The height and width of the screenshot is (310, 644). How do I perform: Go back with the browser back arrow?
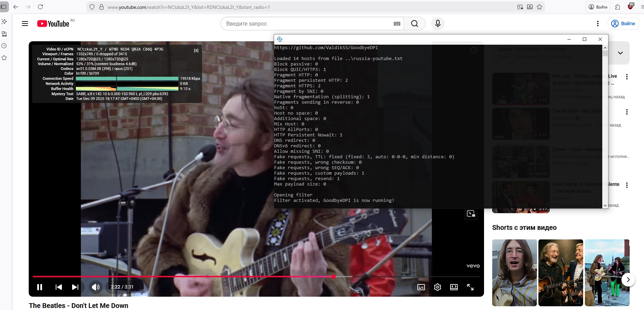click(x=16, y=7)
